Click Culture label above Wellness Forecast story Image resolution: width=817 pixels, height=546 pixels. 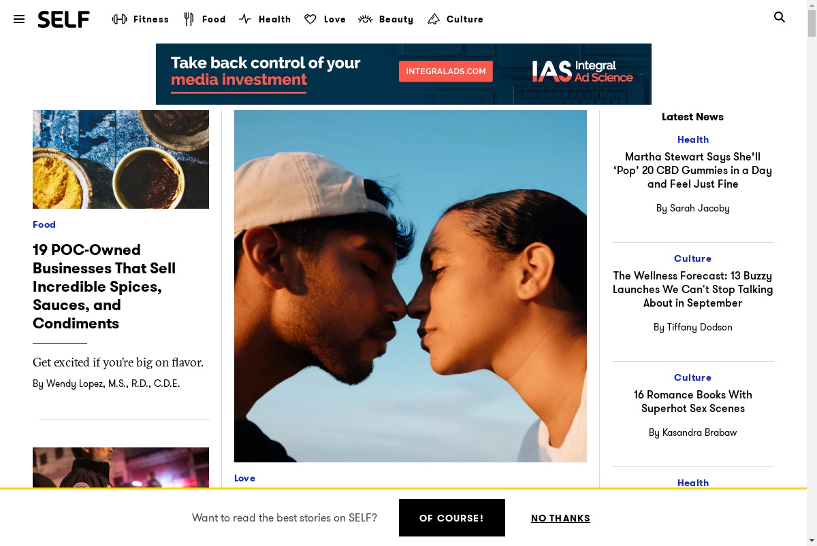[693, 258]
